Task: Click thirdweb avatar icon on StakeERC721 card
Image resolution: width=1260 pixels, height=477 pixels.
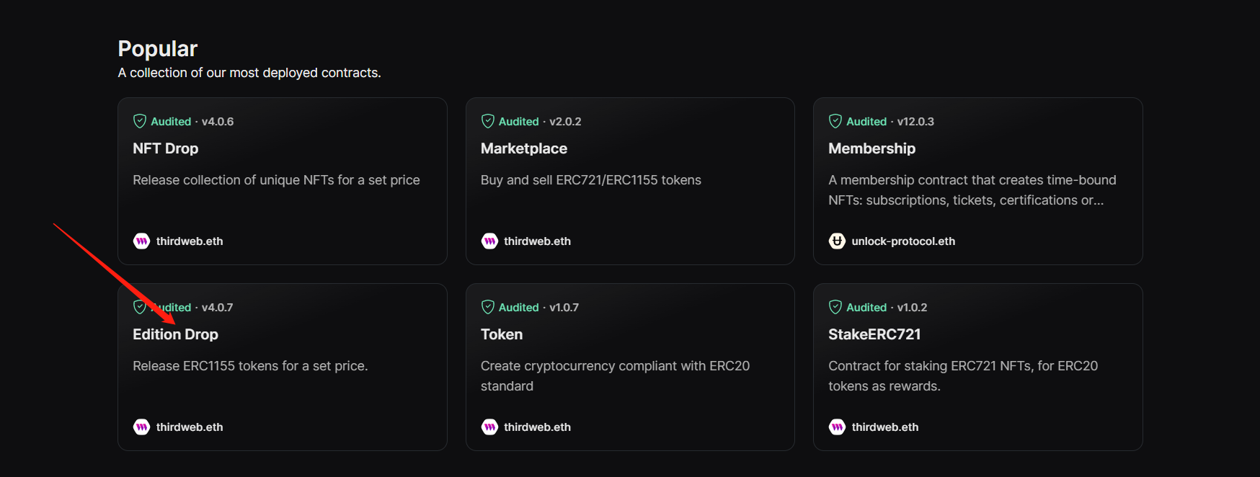Action: tap(837, 427)
